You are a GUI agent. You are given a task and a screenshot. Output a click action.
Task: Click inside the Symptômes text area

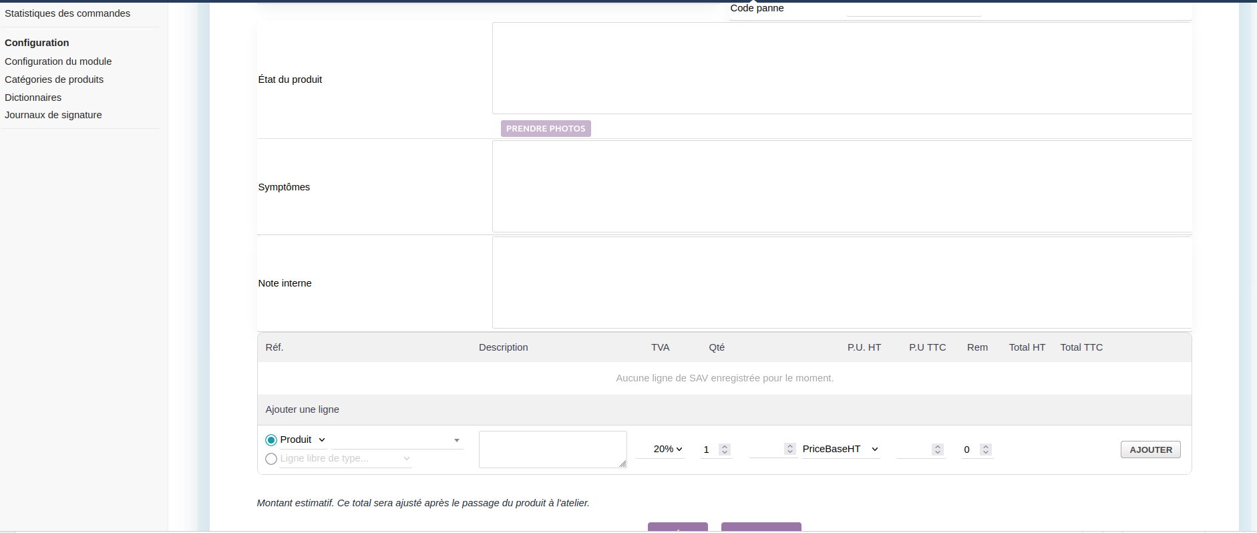842,187
